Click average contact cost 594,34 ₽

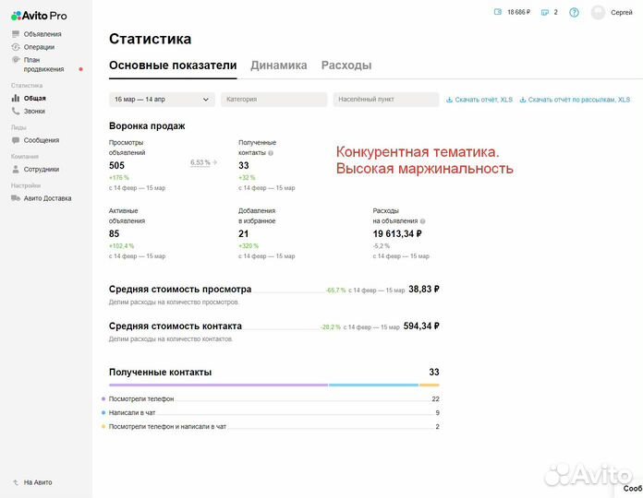click(421, 326)
